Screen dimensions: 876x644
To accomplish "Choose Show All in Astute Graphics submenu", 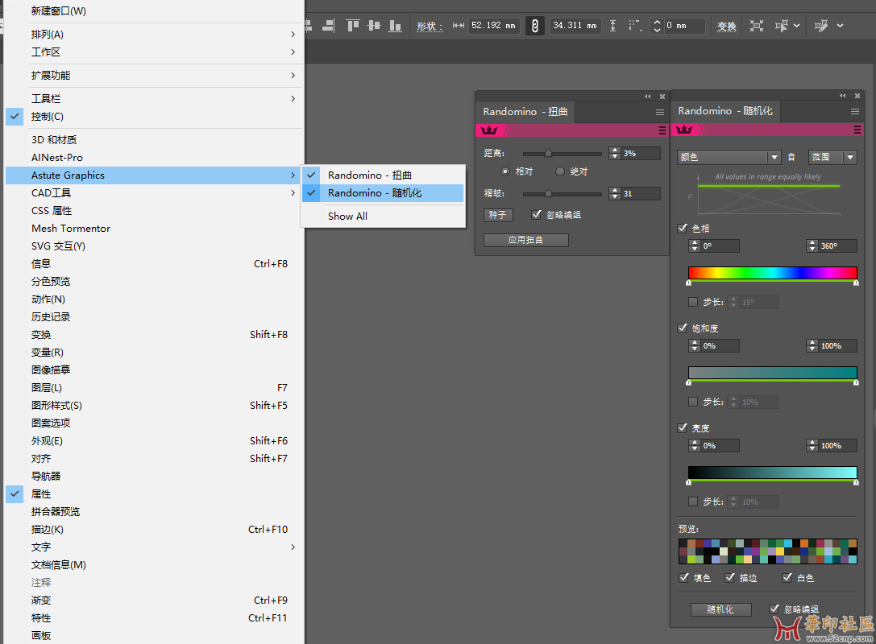I will click(x=384, y=216).
